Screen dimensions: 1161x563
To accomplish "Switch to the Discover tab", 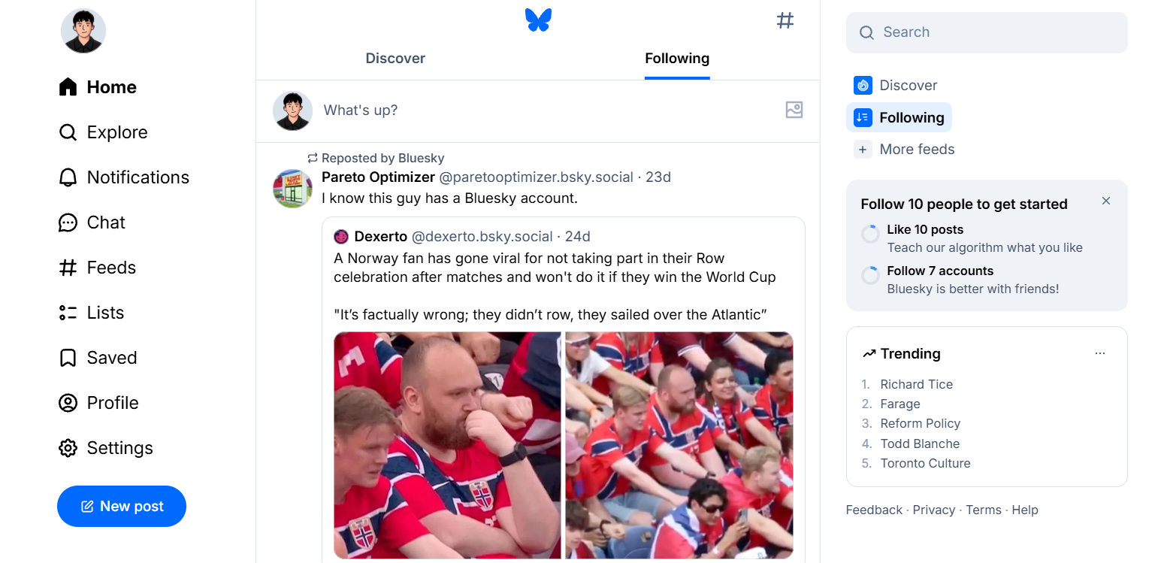I will tap(395, 59).
